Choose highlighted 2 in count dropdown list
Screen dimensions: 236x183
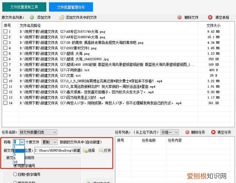tap(19, 151)
